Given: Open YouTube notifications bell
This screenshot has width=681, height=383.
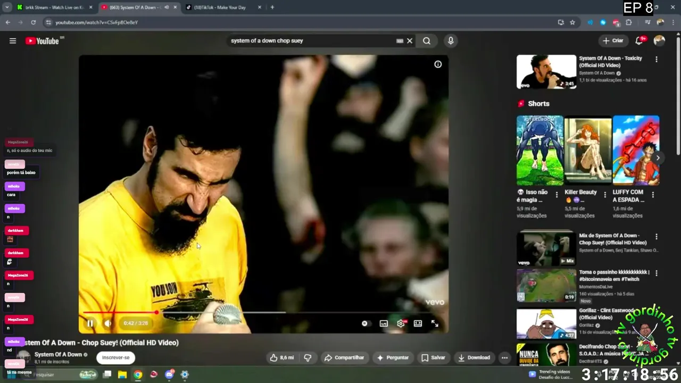Looking at the screenshot, I should coord(640,41).
